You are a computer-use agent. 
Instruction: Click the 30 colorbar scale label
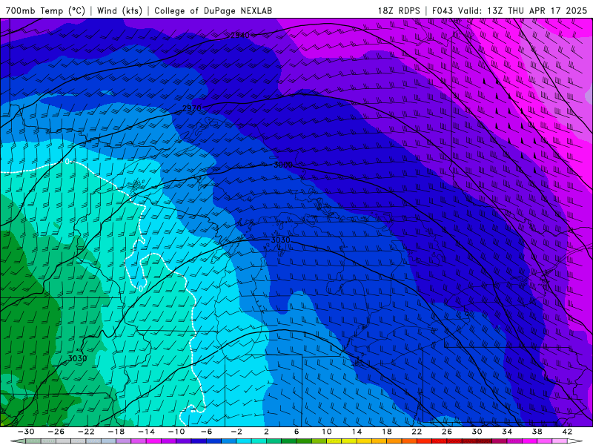point(477,432)
